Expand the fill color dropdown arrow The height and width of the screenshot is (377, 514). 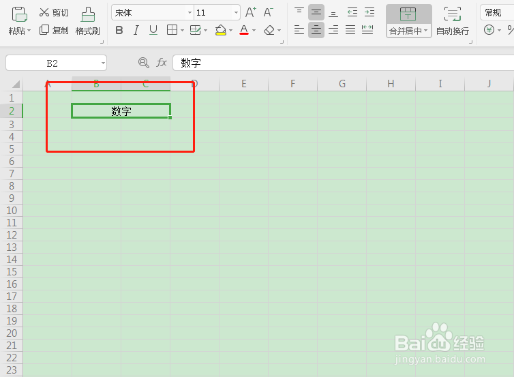pos(231,31)
